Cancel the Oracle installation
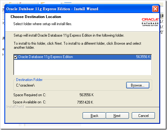This screenshot has height=130, width=167. pyautogui.click(x=143, y=116)
